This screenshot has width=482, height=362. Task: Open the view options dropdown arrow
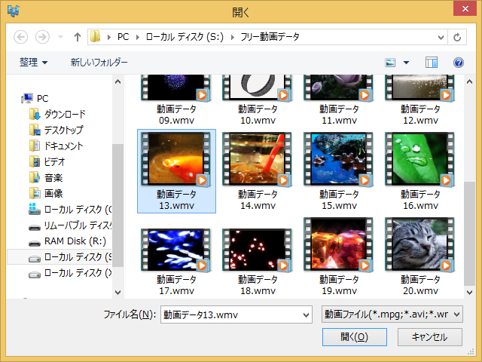406,63
